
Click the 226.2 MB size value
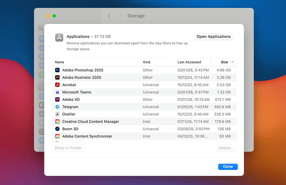[x=222, y=114]
